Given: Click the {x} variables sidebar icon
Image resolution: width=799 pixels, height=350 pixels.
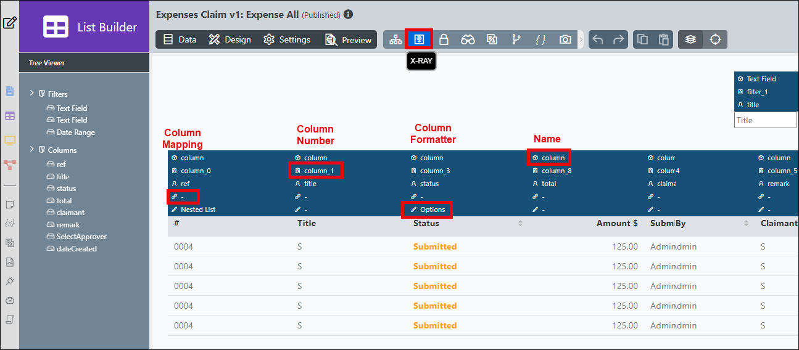Looking at the screenshot, I should coord(9,223).
